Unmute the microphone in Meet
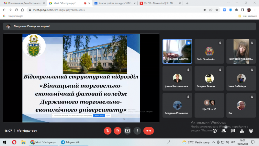Image resolution: width=259 pixels, height=146 pixels. [x=107, y=131]
